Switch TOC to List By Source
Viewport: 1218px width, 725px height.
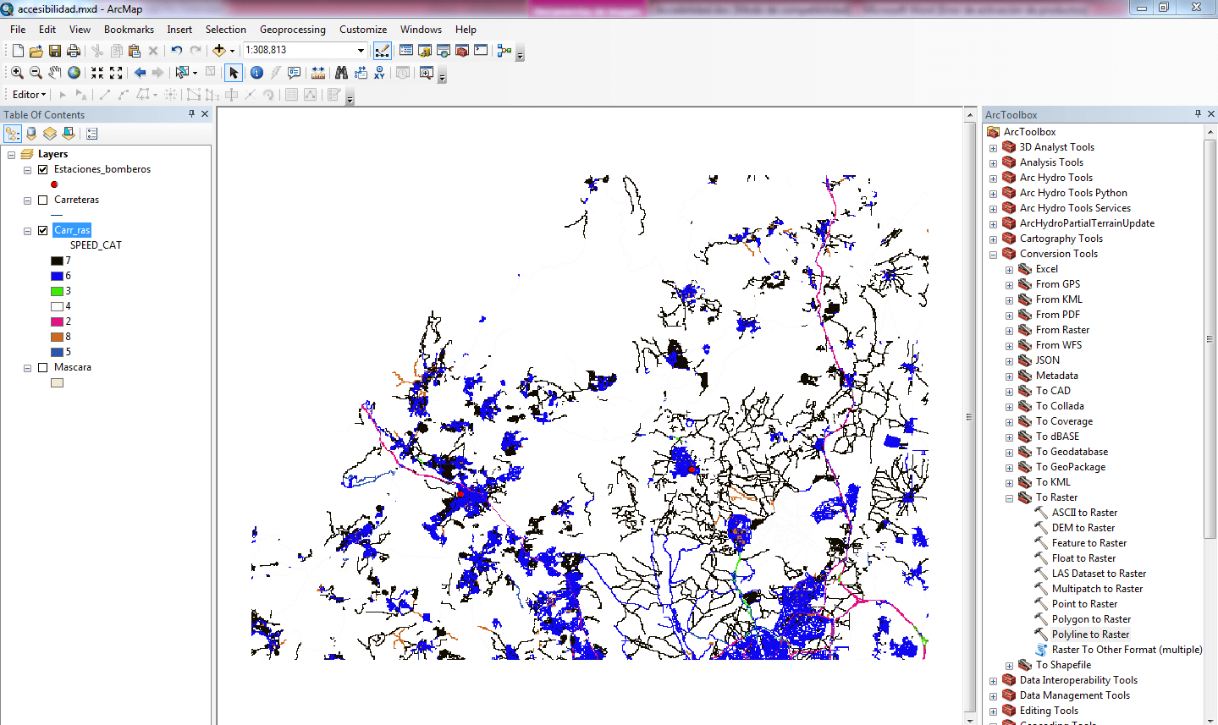pos(31,134)
